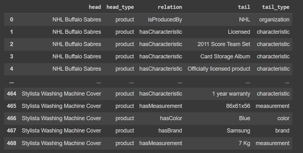Screen dimensions: 303x153
Task: Select row index 2
Action: (12, 44)
